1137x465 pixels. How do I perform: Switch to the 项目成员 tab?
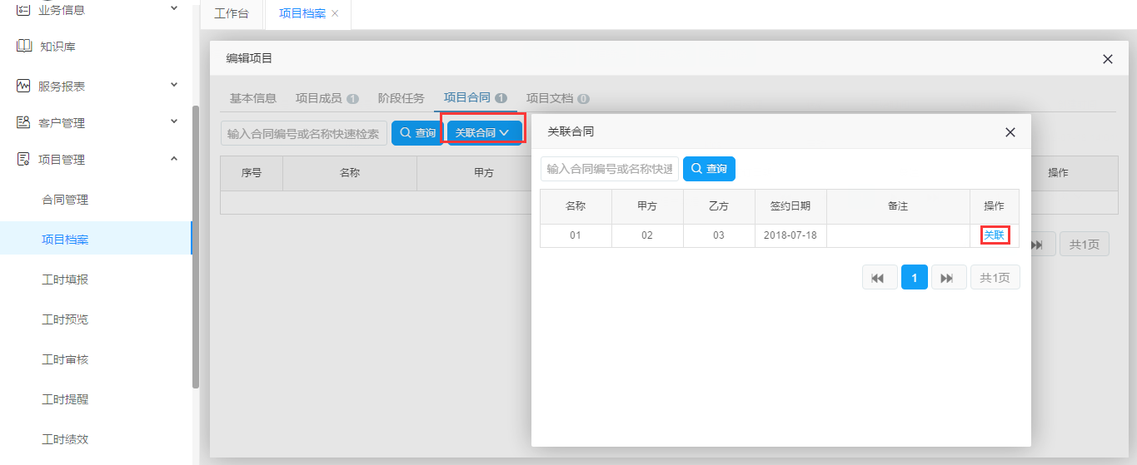(x=327, y=98)
